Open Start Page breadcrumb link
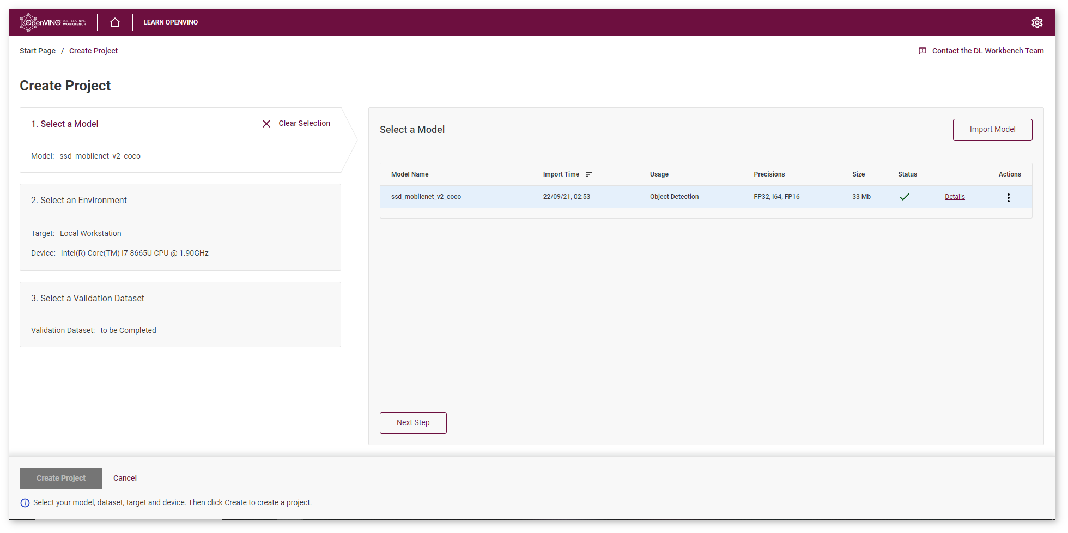 tap(38, 51)
